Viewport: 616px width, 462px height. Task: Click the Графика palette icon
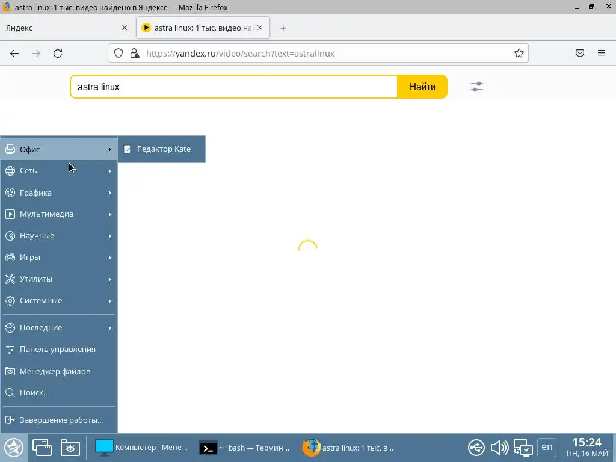tap(10, 192)
